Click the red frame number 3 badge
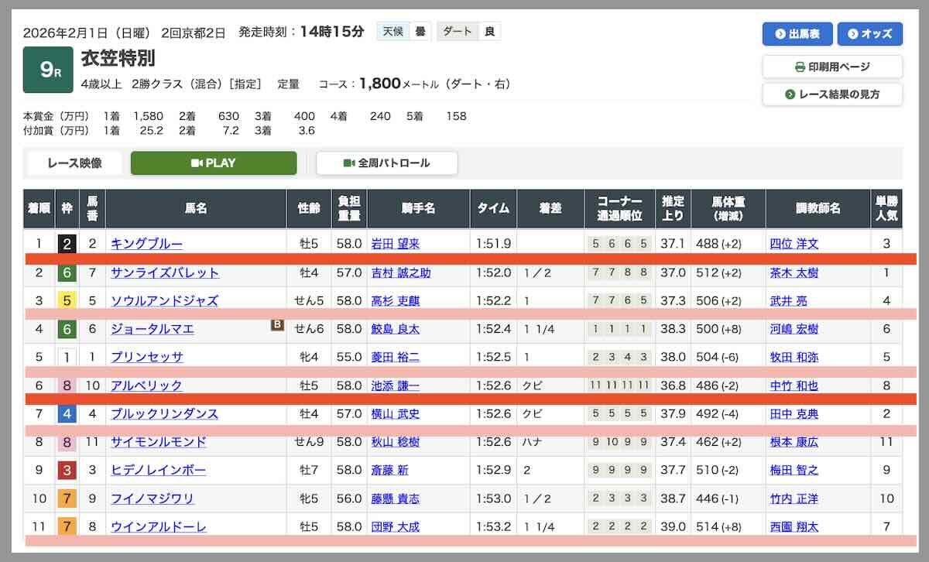Viewport: 929px width, 562px height. tap(67, 470)
